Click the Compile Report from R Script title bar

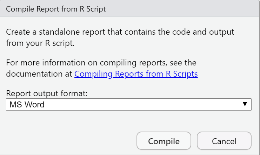tap(130, 9)
